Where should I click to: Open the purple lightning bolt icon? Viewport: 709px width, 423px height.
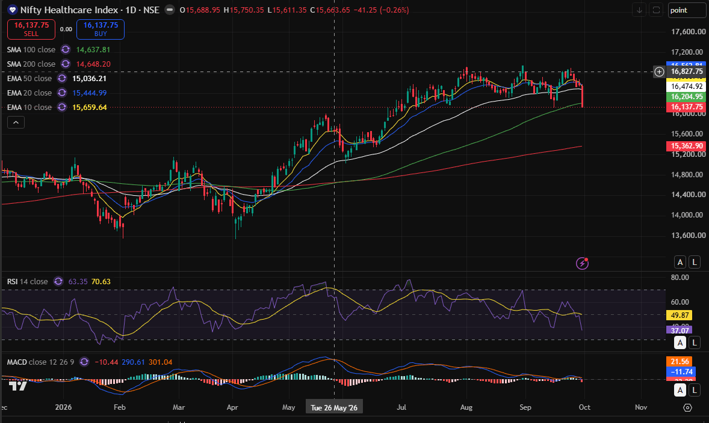(x=583, y=263)
